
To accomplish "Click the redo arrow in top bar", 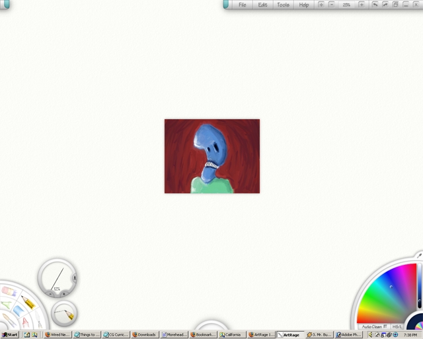I will pyautogui.click(x=385, y=5).
